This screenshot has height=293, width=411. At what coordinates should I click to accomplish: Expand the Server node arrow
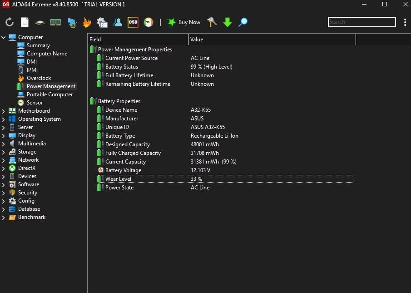coord(4,127)
